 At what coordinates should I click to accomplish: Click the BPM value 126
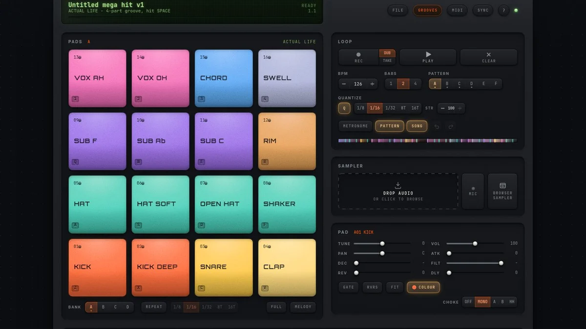358,84
